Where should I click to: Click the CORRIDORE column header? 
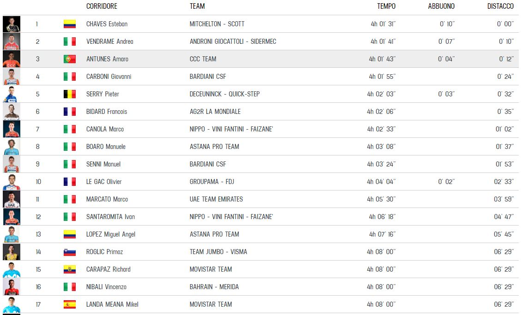tap(102, 6)
